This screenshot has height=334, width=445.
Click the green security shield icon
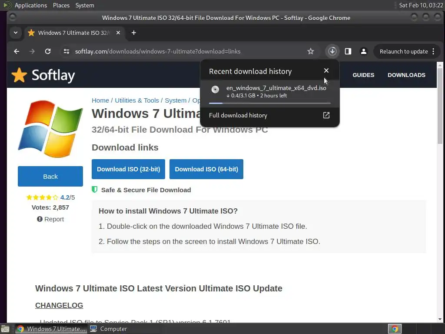94,190
